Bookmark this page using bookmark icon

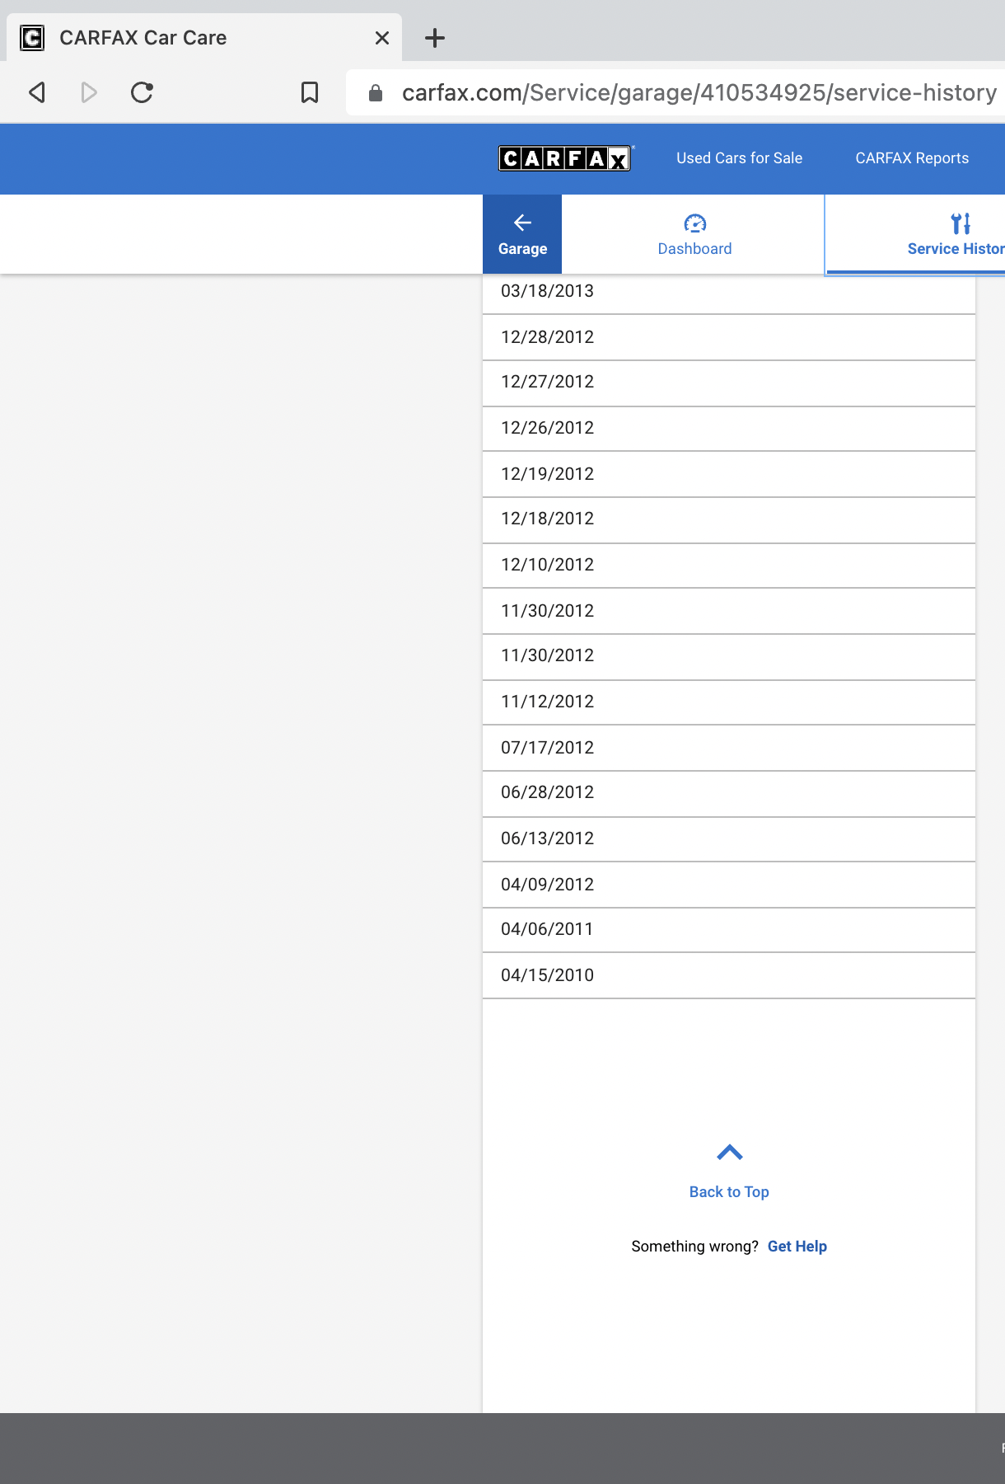coord(310,92)
